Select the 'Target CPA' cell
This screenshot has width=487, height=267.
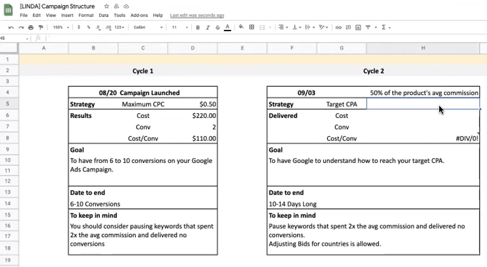(342, 104)
